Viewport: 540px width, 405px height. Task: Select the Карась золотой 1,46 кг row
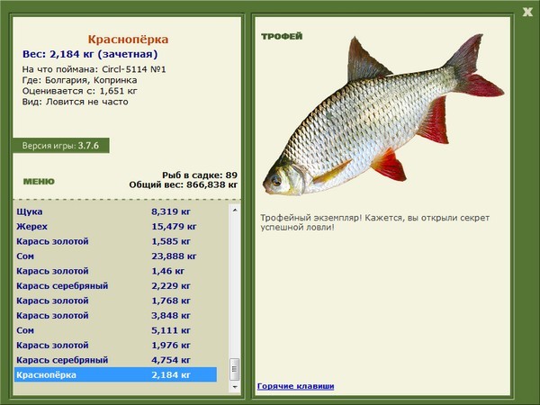coord(115,271)
